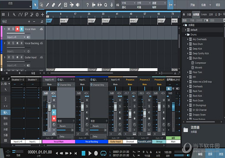Select the Arrow tool in toolbar
This screenshot has height=158, width=225.
pos(35,5)
